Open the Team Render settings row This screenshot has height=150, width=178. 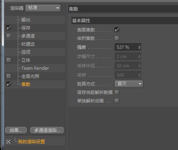[x=35, y=68]
